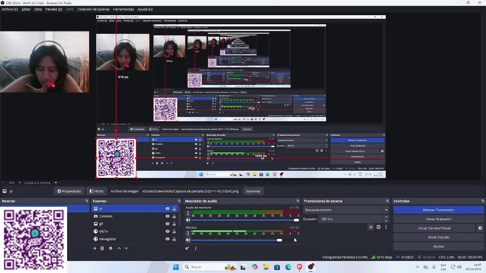
Task: Open Ajustes from the Controles panel
Action: 439,246
